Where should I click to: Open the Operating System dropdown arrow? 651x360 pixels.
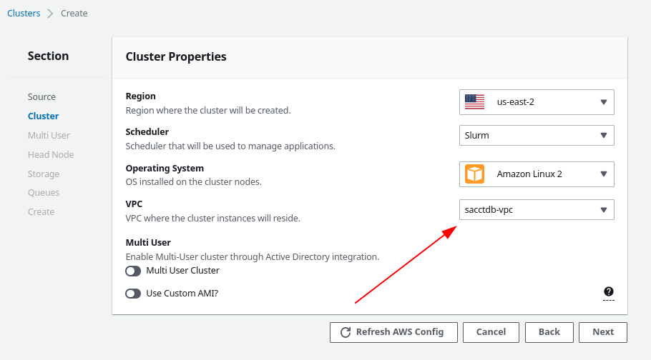(604, 174)
